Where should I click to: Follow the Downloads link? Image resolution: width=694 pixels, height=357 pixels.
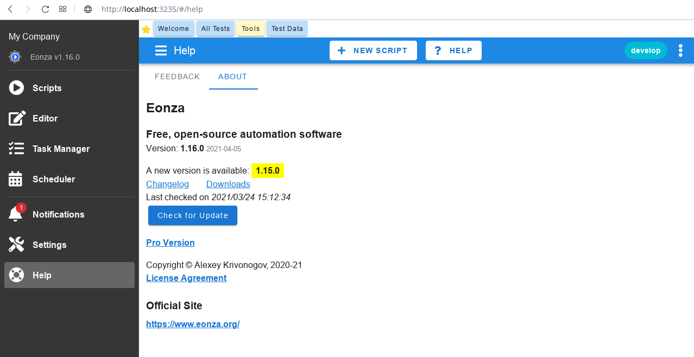tap(228, 184)
